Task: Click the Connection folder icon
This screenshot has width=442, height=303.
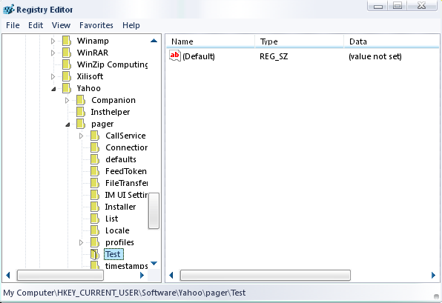Action: pos(95,147)
